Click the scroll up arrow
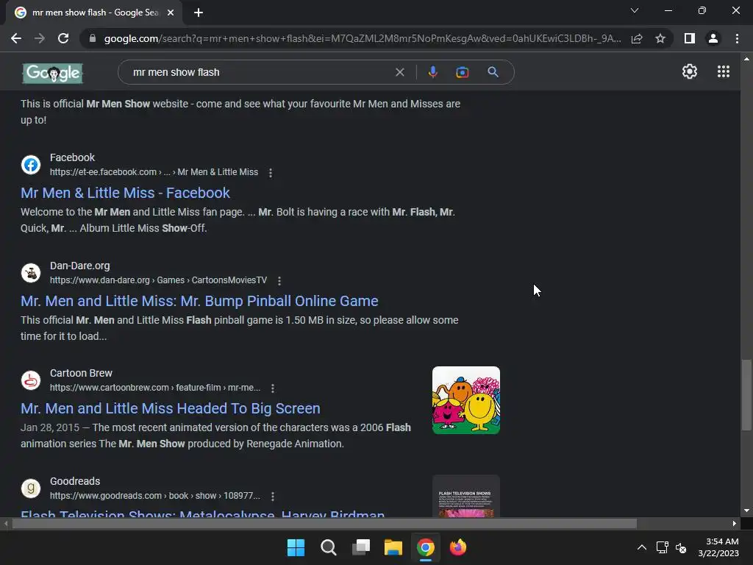 click(x=746, y=59)
